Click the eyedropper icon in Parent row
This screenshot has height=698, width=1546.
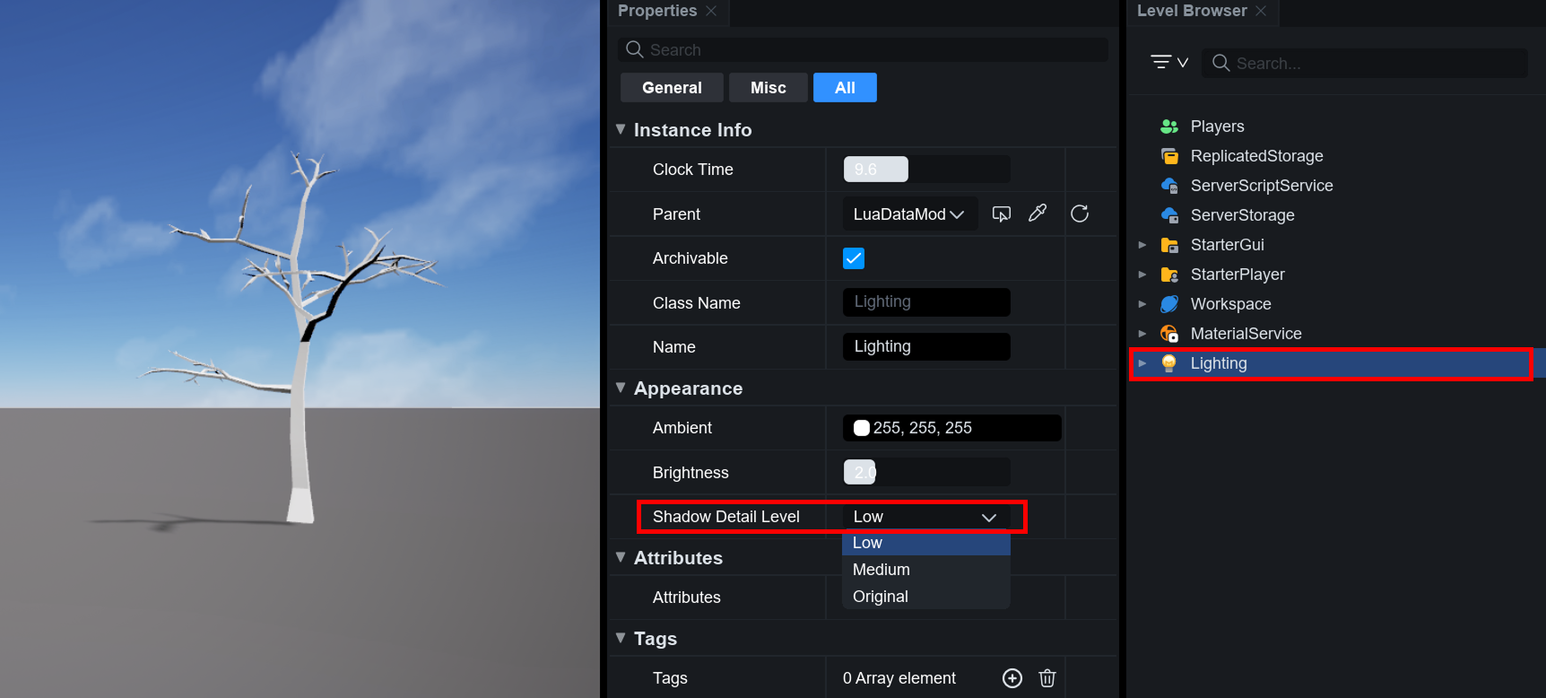1038,214
